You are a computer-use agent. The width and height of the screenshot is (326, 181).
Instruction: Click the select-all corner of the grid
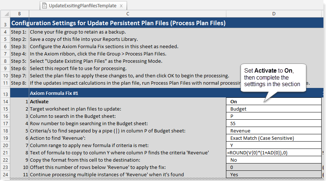(x=5, y=14)
